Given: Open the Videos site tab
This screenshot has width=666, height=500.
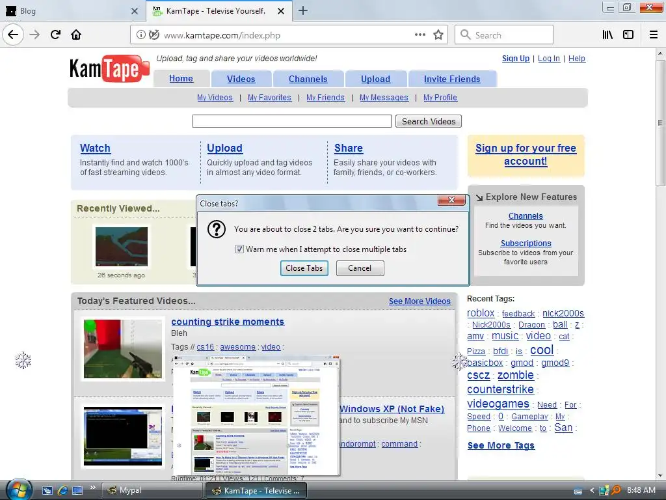Looking at the screenshot, I should pyautogui.click(x=241, y=79).
